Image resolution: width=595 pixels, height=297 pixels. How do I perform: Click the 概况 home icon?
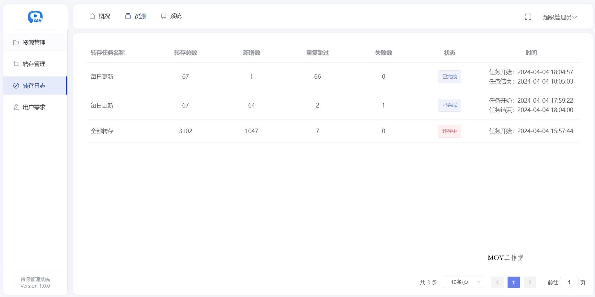pyautogui.click(x=92, y=16)
